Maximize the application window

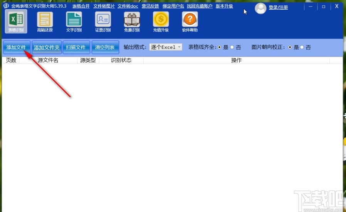point(324,7)
